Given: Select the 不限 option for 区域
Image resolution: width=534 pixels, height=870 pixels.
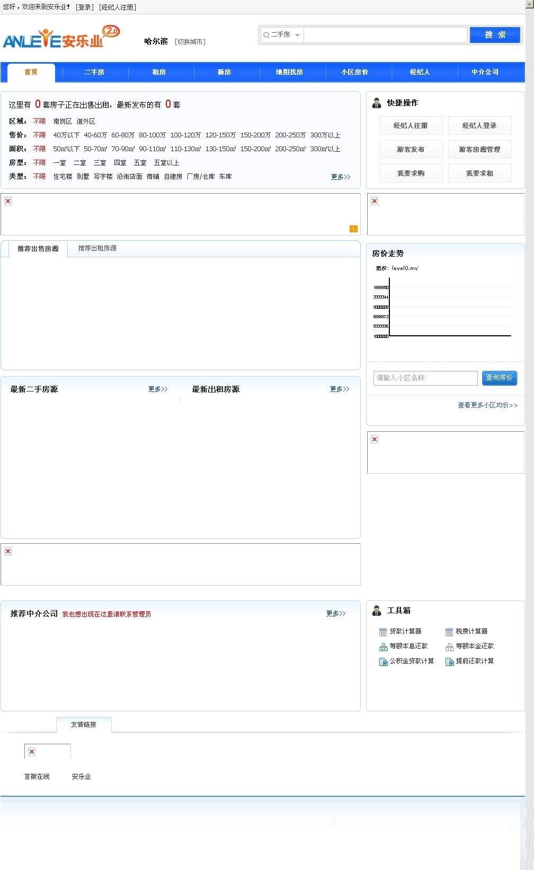Looking at the screenshot, I should coord(39,121).
